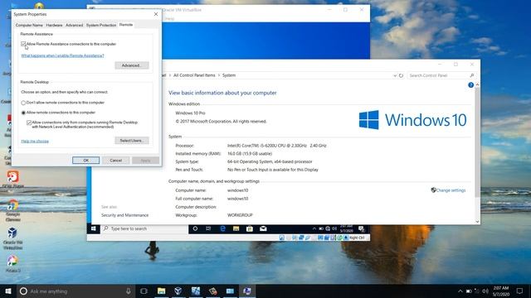Open Picasa 3 desktop shortcut
Screen dimensions: 531x298
(13, 264)
